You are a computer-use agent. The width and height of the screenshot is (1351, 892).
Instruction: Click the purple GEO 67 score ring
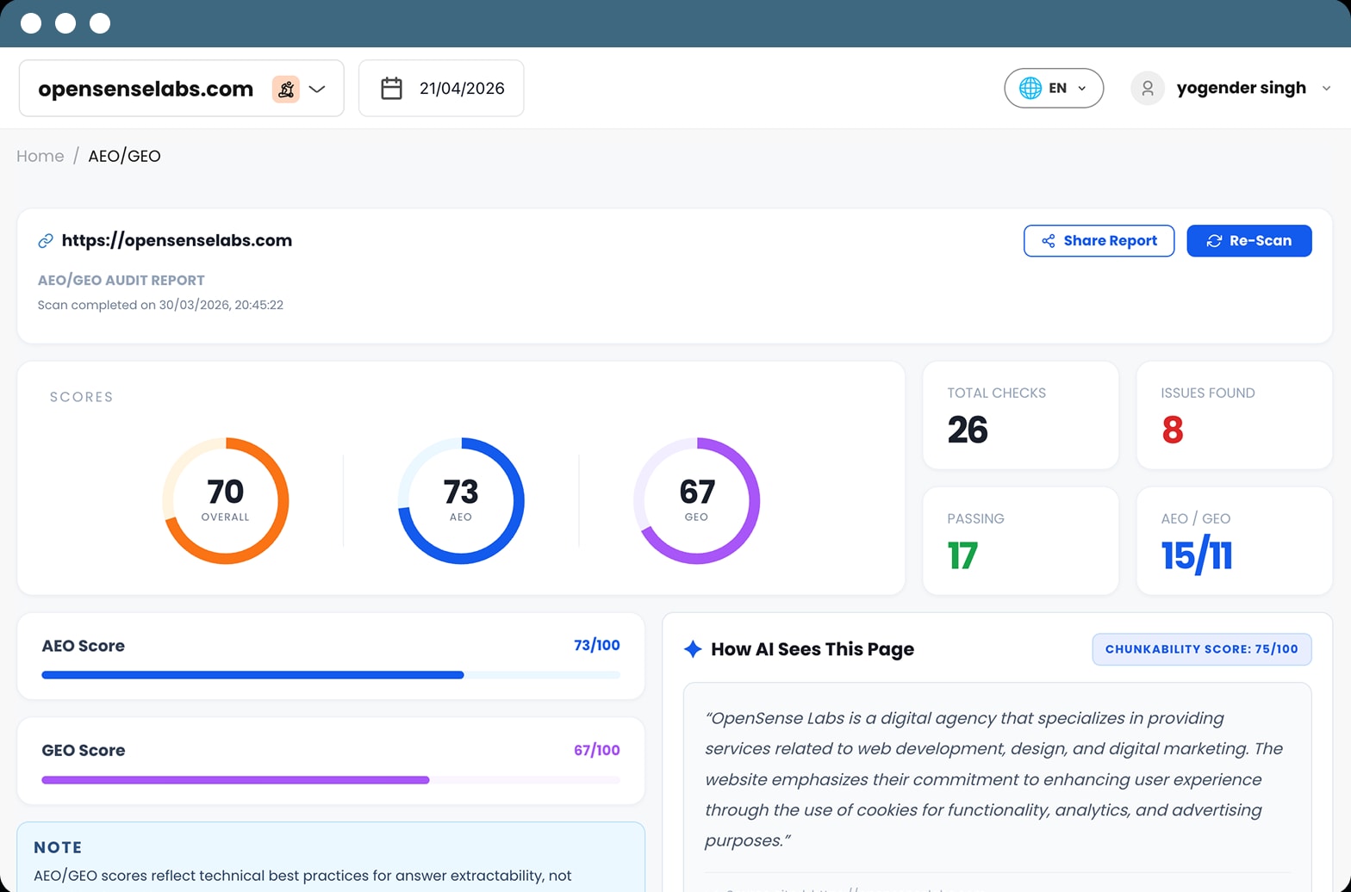(x=696, y=500)
